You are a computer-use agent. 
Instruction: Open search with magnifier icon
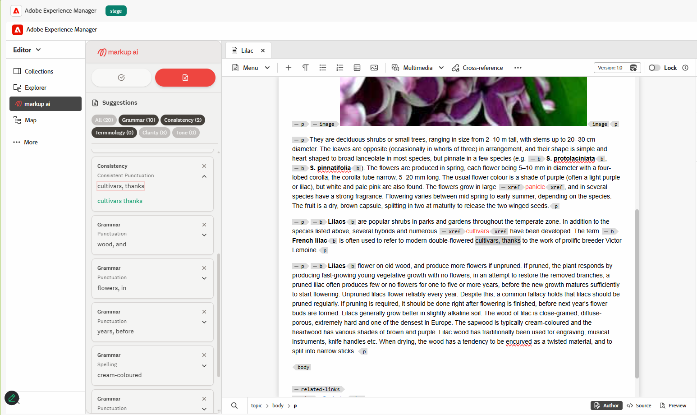click(234, 406)
